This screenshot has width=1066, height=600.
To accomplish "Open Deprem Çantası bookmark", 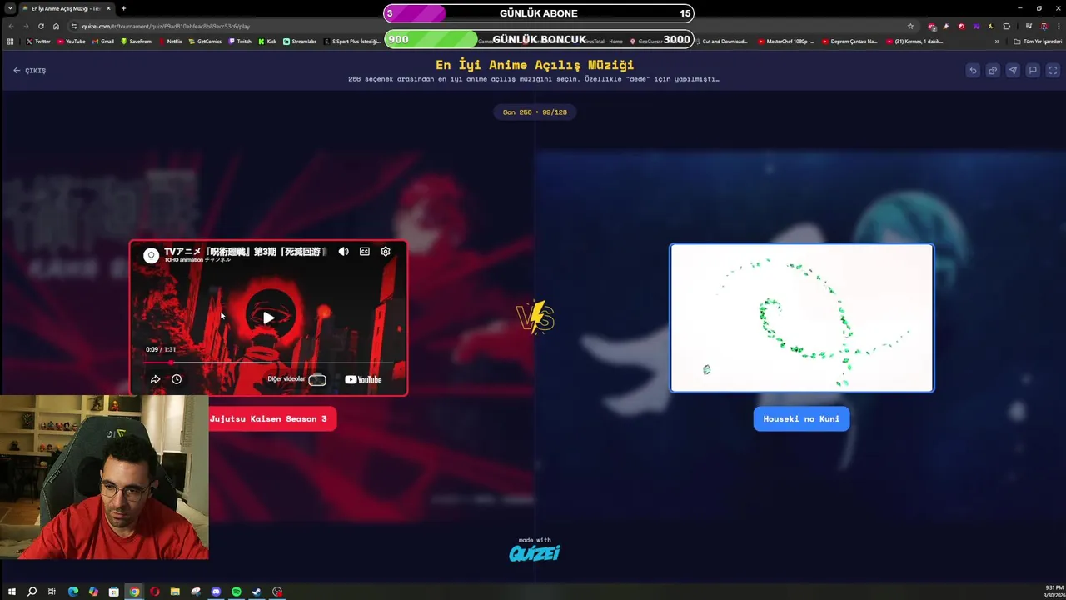I will 849,42.
